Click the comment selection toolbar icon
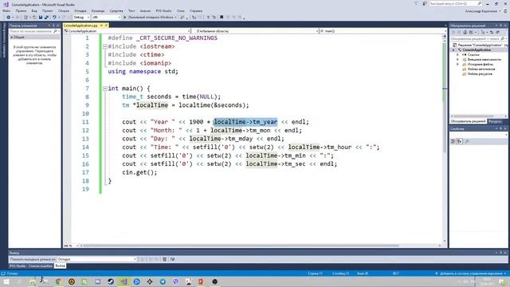The width and height of the screenshot is (510, 287). pyautogui.click(x=208, y=18)
